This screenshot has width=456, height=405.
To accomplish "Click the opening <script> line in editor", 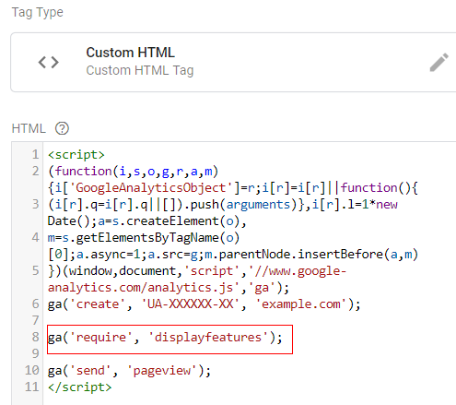I will click(76, 154).
